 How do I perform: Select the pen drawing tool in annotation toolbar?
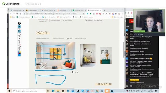pyautogui.click(x=19, y=31)
